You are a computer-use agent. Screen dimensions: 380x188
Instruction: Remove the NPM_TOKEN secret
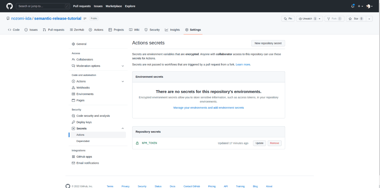point(274,143)
